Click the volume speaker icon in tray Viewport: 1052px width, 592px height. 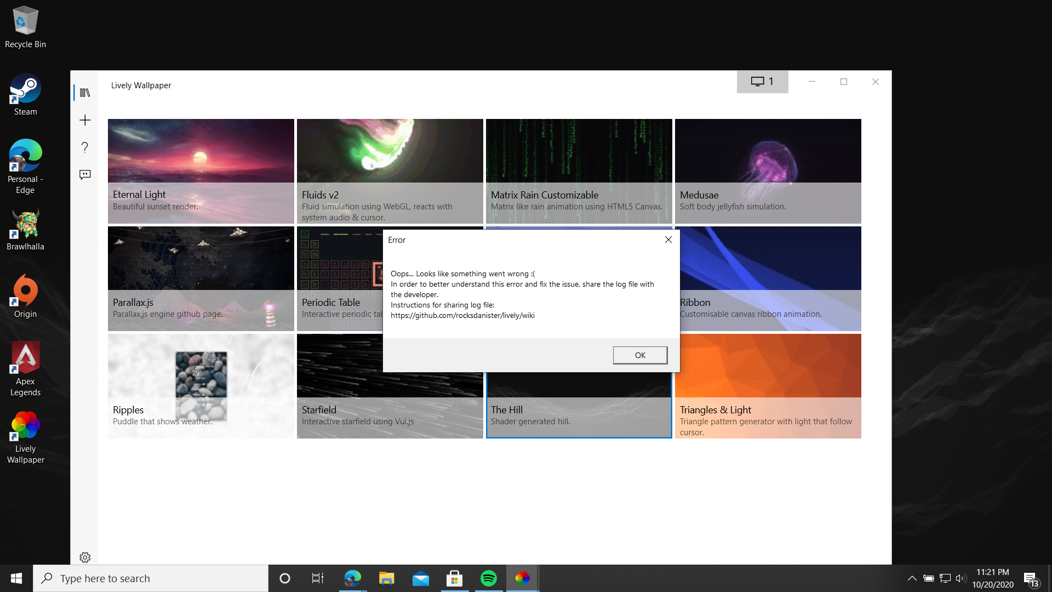[x=960, y=578]
